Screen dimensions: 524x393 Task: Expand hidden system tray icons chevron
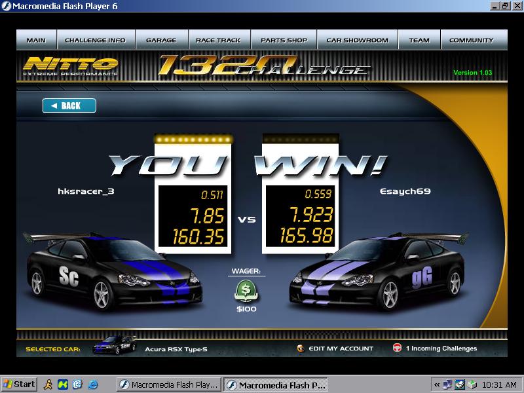pyautogui.click(x=436, y=384)
